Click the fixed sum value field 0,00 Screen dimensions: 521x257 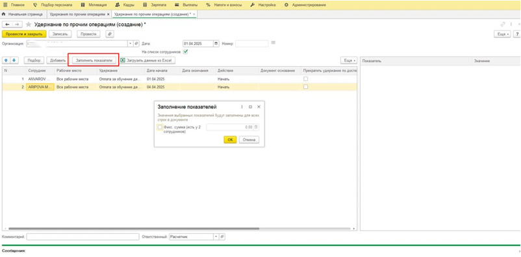[229, 127]
